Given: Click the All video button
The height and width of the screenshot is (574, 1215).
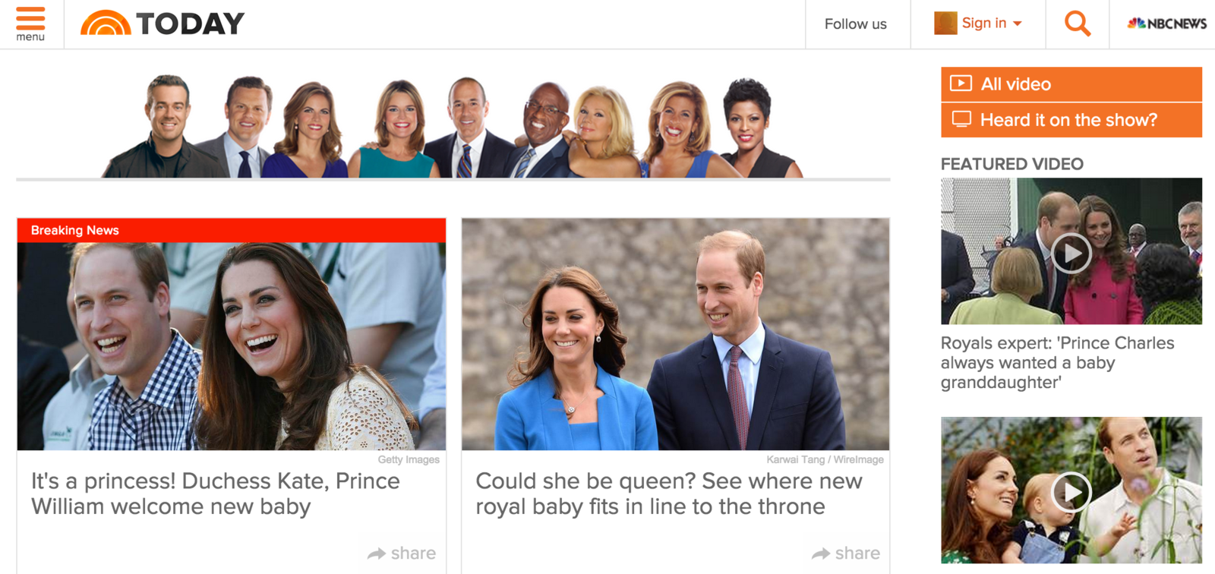Looking at the screenshot, I should click(1071, 84).
